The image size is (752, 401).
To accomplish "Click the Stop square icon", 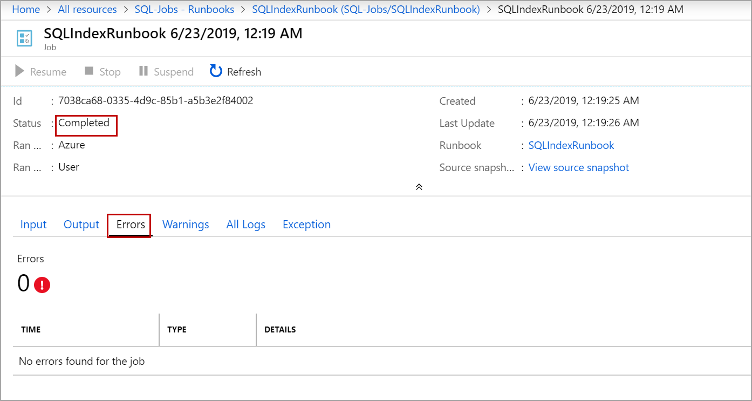I will coord(89,71).
